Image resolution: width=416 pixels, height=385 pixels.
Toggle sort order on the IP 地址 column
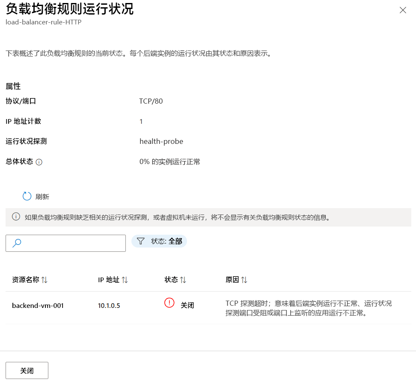point(124,279)
